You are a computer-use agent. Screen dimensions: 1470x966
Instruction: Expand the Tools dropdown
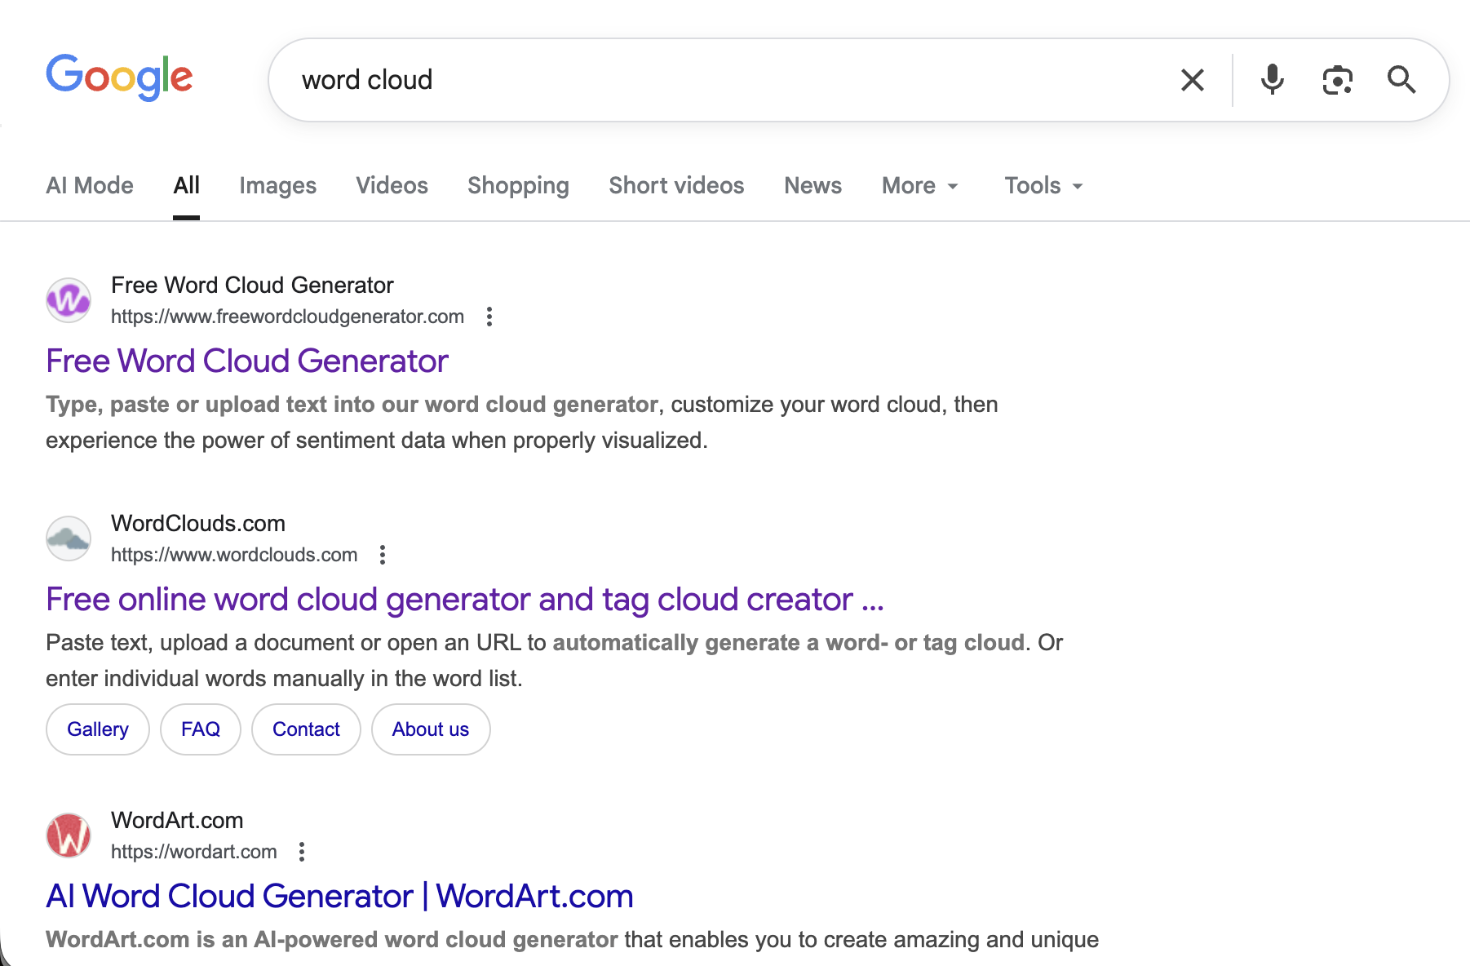[1043, 186]
